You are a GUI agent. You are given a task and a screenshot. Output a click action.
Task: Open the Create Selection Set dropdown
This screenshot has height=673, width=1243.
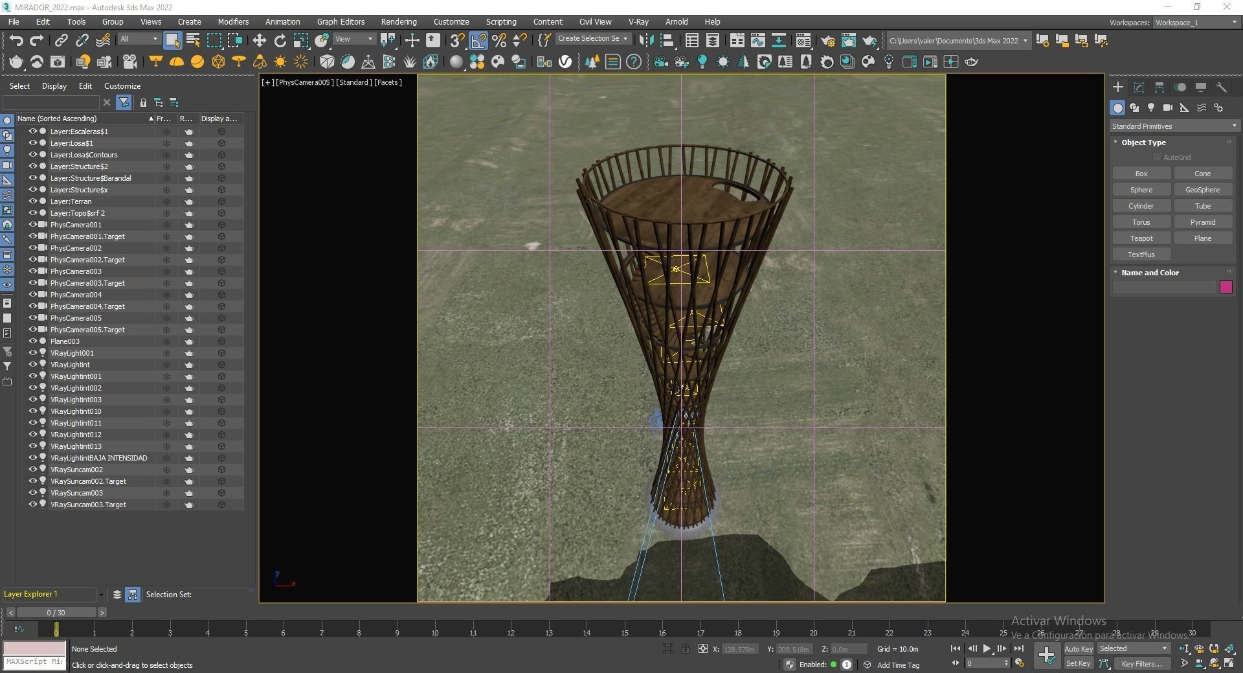tap(592, 39)
